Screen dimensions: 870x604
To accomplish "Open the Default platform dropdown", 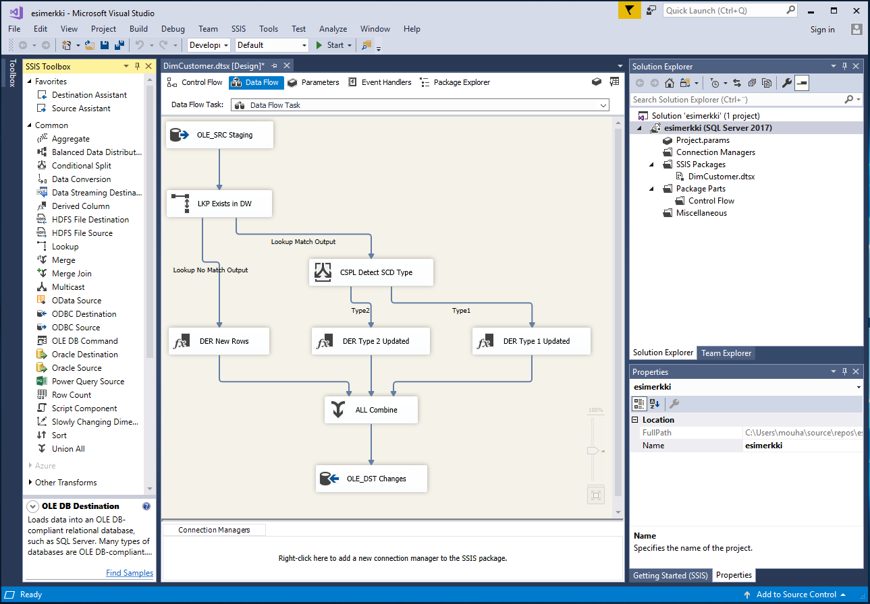I will click(271, 45).
